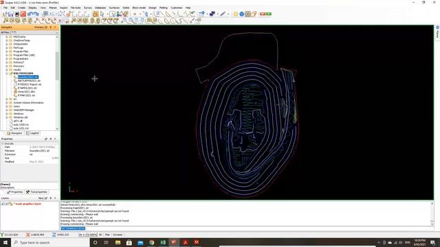Click the Plan view mode button
The height and width of the screenshot is (247, 440).
click(107, 235)
